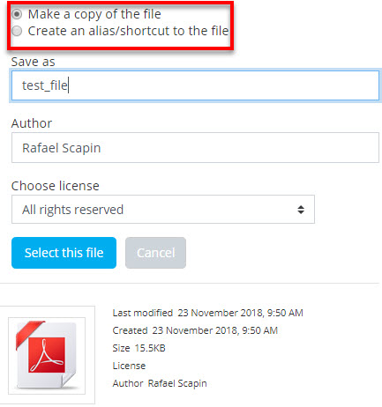Image resolution: width=382 pixels, height=407 pixels.
Task: Choose the 'Create an alias/shortcut to the file' radio button
Action: (x=17, y=31)
